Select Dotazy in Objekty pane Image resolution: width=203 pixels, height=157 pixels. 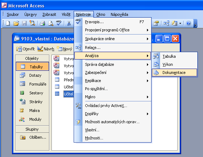(32, 75)
